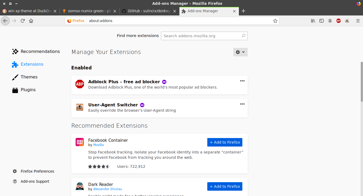Click the Dark Reader title
Image resolution: width=363 pixels, height=196 pixels.
click(x=100, y=184)
